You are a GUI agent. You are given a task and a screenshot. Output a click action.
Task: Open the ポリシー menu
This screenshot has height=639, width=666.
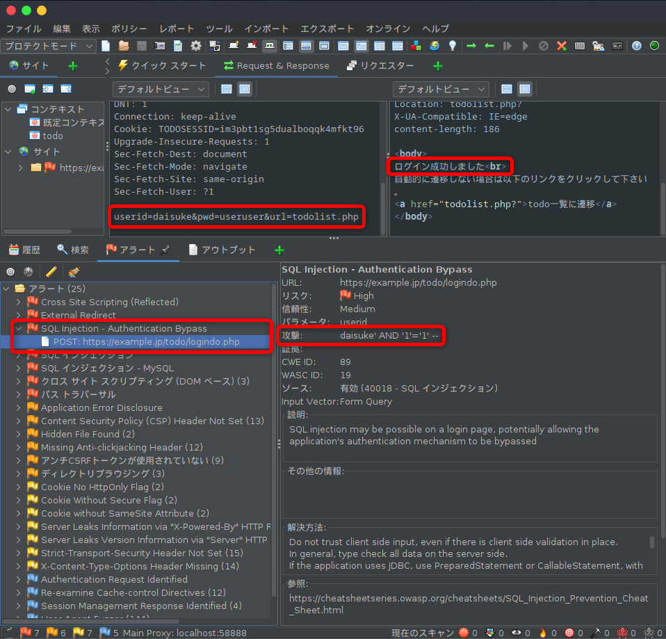(x=129, y=29)
